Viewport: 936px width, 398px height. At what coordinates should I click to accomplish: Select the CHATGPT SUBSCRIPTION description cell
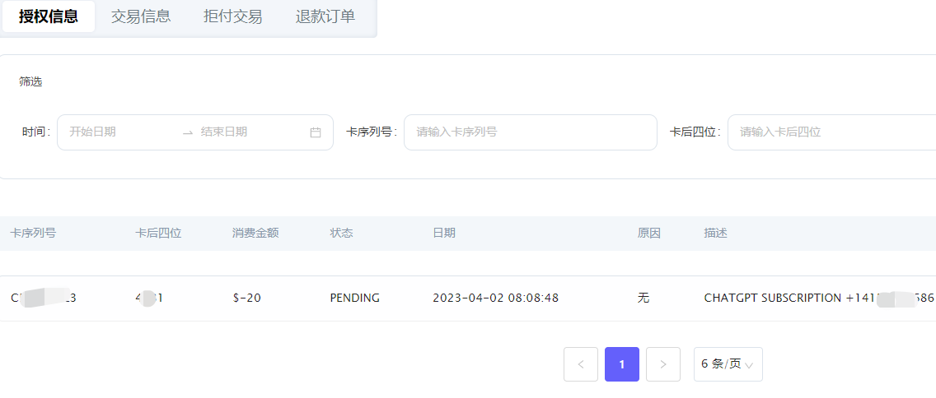[x=819, y=298]
